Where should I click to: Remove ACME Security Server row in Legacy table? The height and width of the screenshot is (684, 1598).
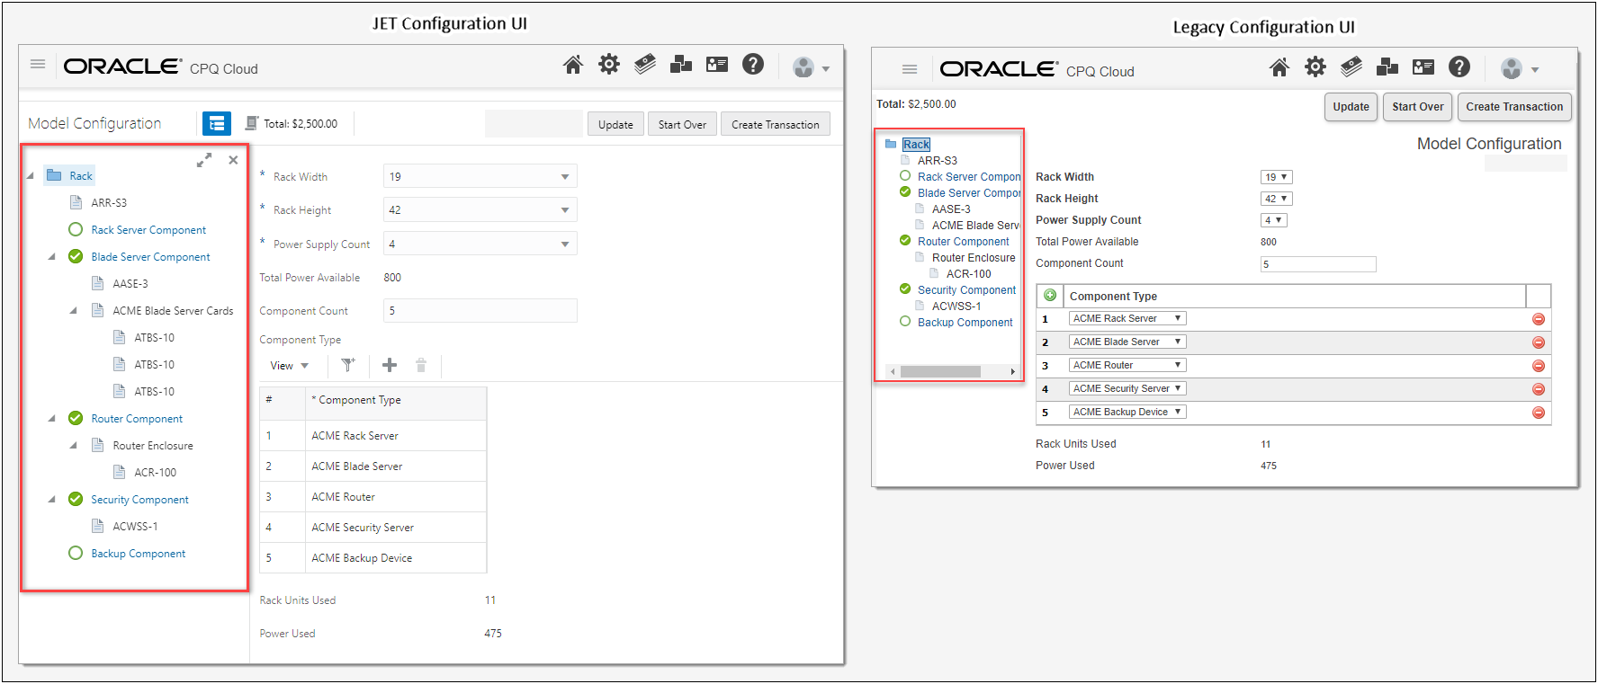(1539, 389)
